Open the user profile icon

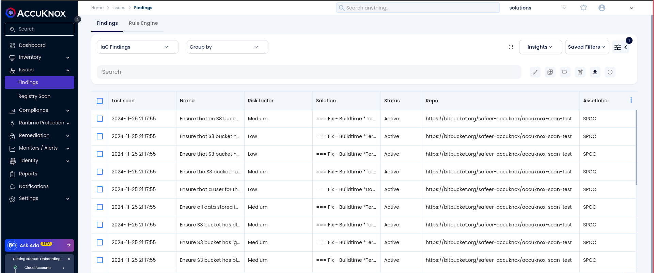(602, 8)
